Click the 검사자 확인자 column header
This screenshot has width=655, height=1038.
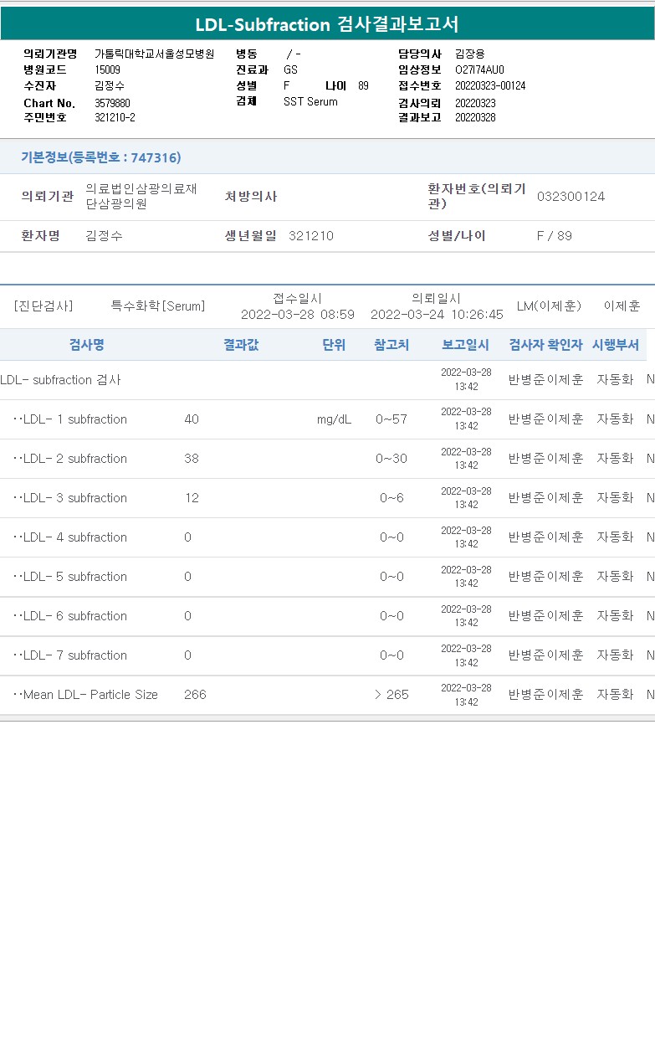pos(545,345)
